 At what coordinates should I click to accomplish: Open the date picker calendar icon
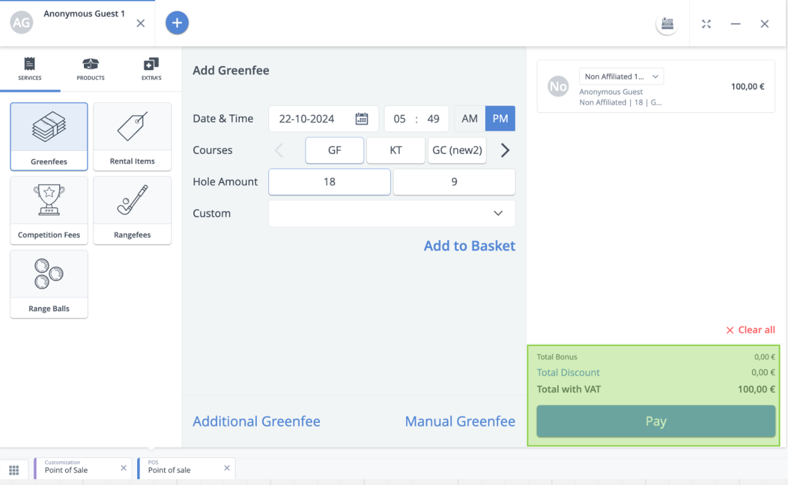click(362, 119)
